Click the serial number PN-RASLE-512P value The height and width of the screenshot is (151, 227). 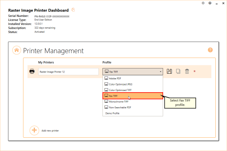point(52,17)
